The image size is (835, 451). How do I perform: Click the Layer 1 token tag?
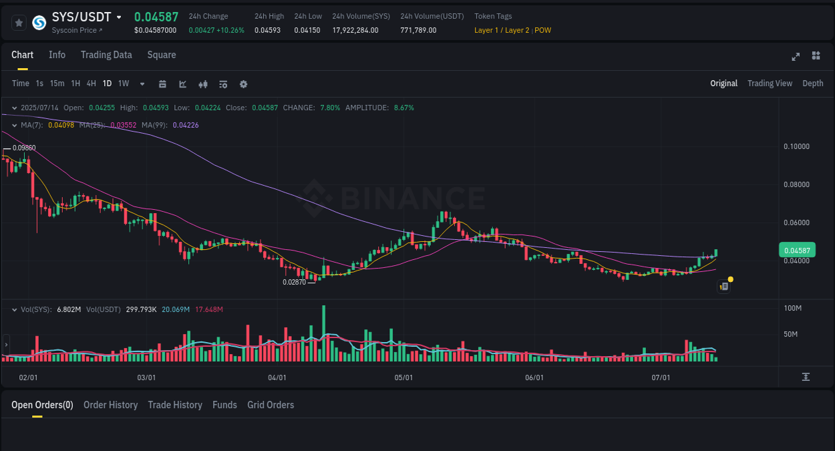[486, 30]
